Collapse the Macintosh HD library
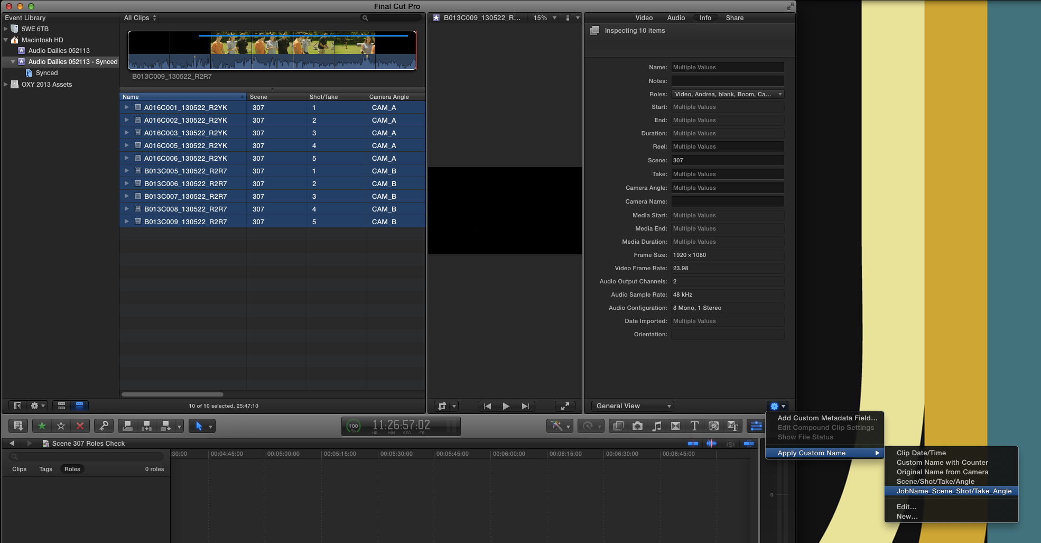This screenshot has height=543, width=1041. coord(6,40)
